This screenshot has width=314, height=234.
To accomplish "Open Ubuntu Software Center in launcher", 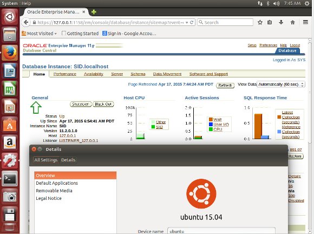I will 10,125.
